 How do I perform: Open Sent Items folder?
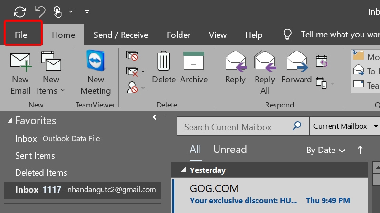pyautogui.click(x=35, y=156)
